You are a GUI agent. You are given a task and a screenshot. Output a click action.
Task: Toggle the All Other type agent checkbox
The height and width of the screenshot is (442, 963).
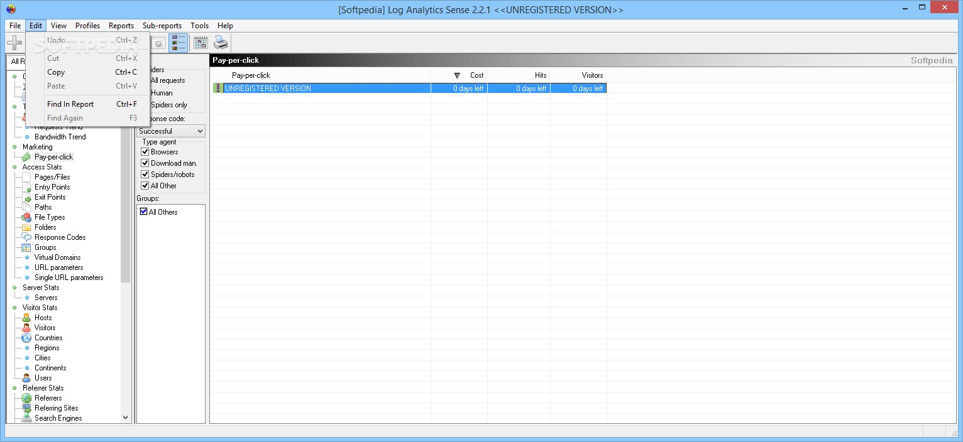[145, 186]
